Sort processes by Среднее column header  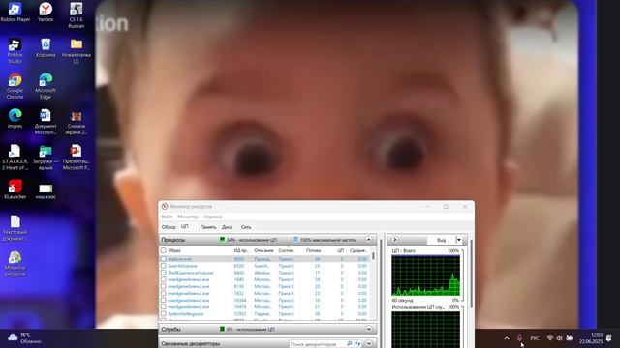click(x=358, y=250)
